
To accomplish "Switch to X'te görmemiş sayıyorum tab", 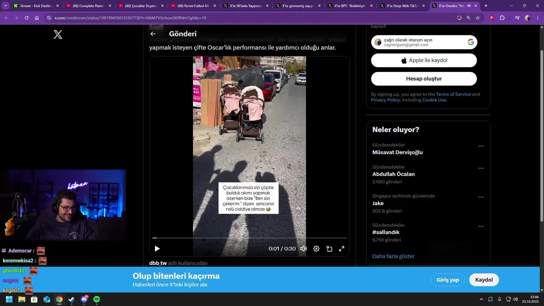I will [298, 6].
